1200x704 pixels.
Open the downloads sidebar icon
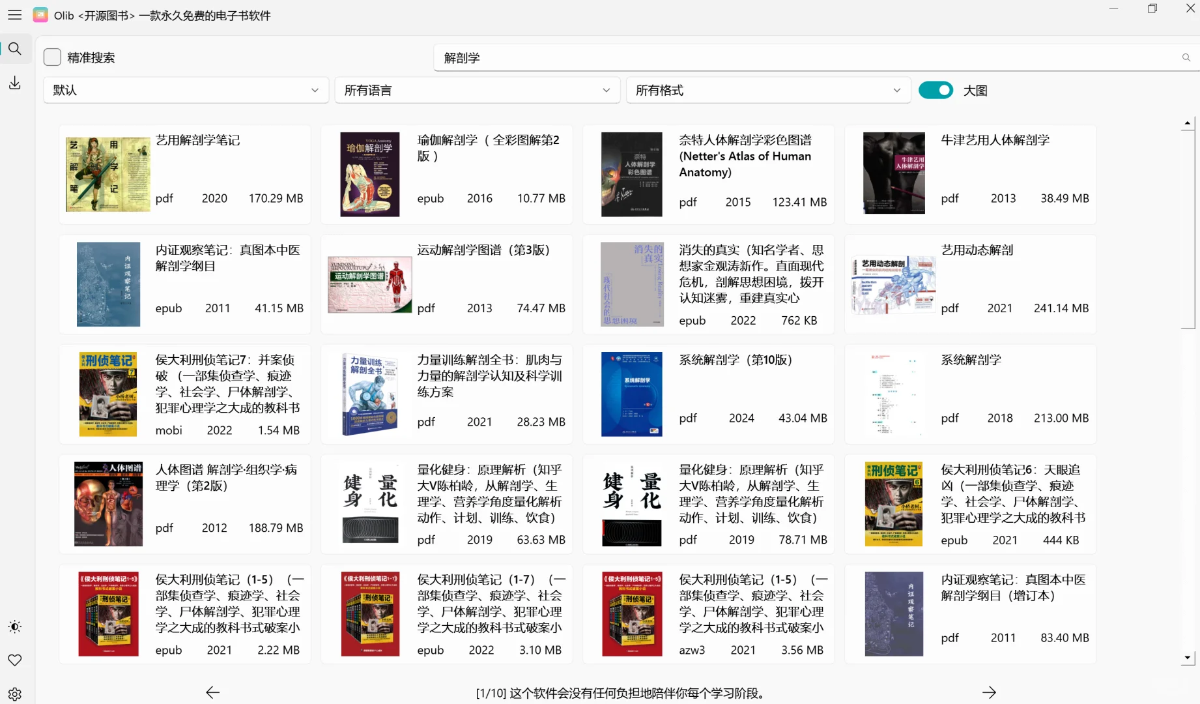click(x=14, y=83)
